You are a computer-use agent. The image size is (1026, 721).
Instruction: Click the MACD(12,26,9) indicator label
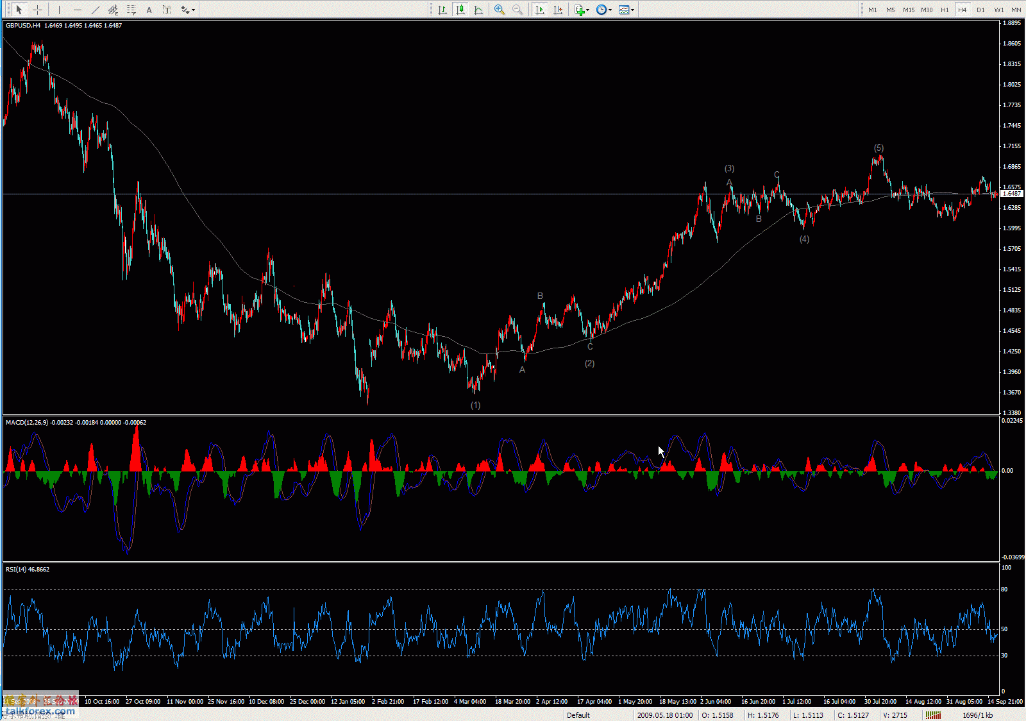pos(27,423)
